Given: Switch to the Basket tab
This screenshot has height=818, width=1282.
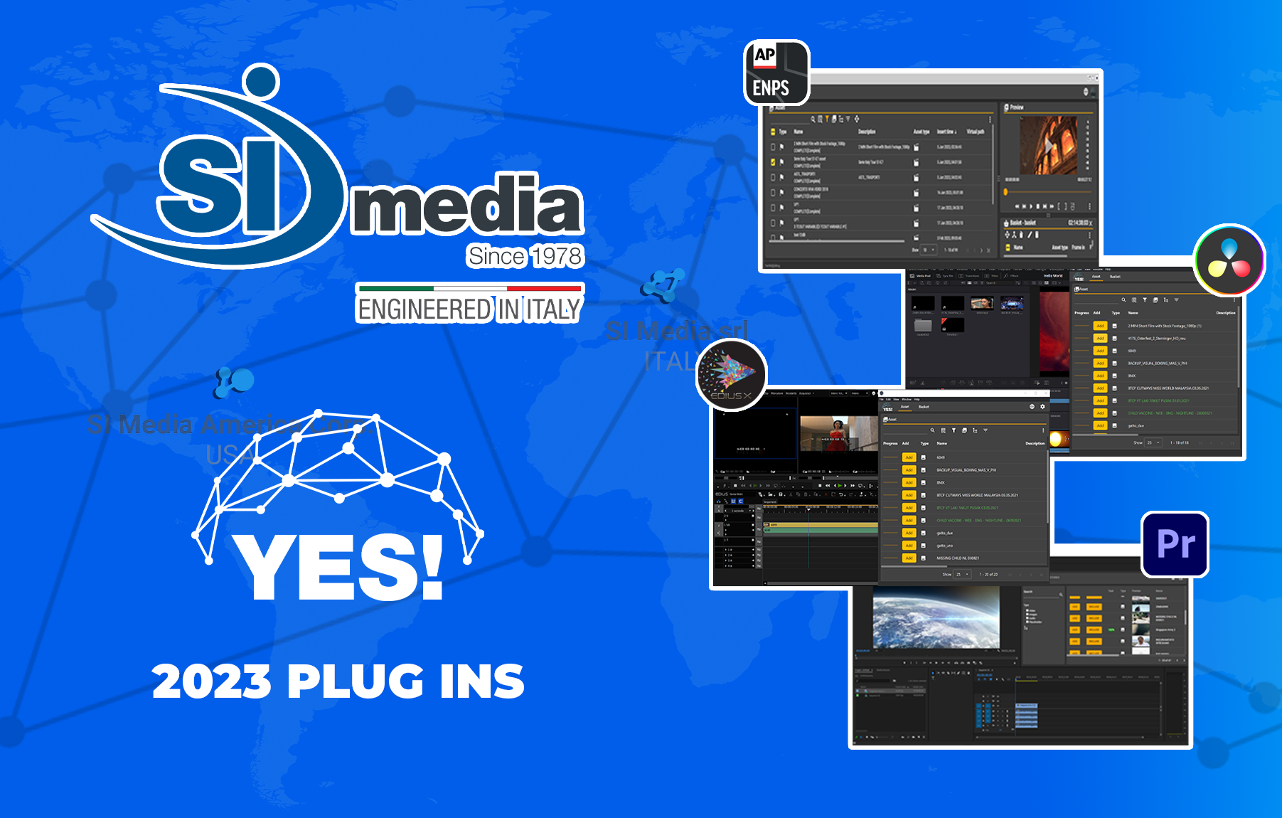Looking at the screenshot, I should click(x=924, y=407).
